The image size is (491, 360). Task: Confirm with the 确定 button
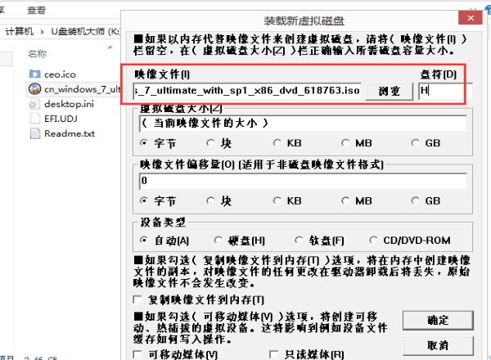(438, 320)
